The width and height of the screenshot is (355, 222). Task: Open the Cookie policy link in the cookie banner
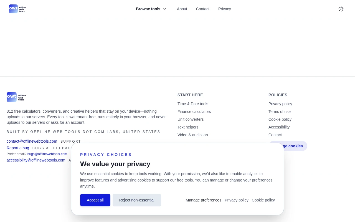coord(263,200)
